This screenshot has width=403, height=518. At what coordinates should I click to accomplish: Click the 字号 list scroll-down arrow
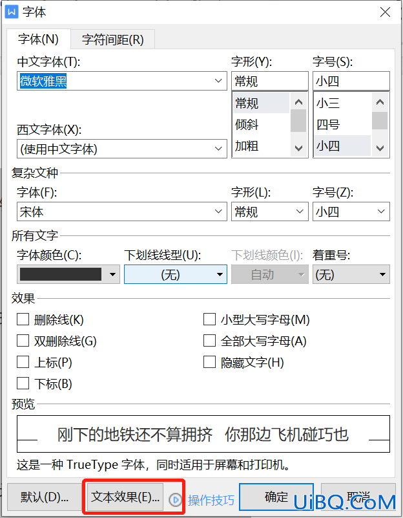380,148
